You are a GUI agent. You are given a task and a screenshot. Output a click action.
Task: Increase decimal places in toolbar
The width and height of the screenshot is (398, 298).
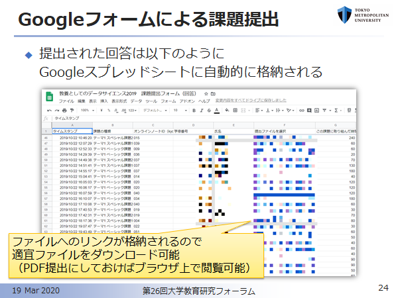124,111
